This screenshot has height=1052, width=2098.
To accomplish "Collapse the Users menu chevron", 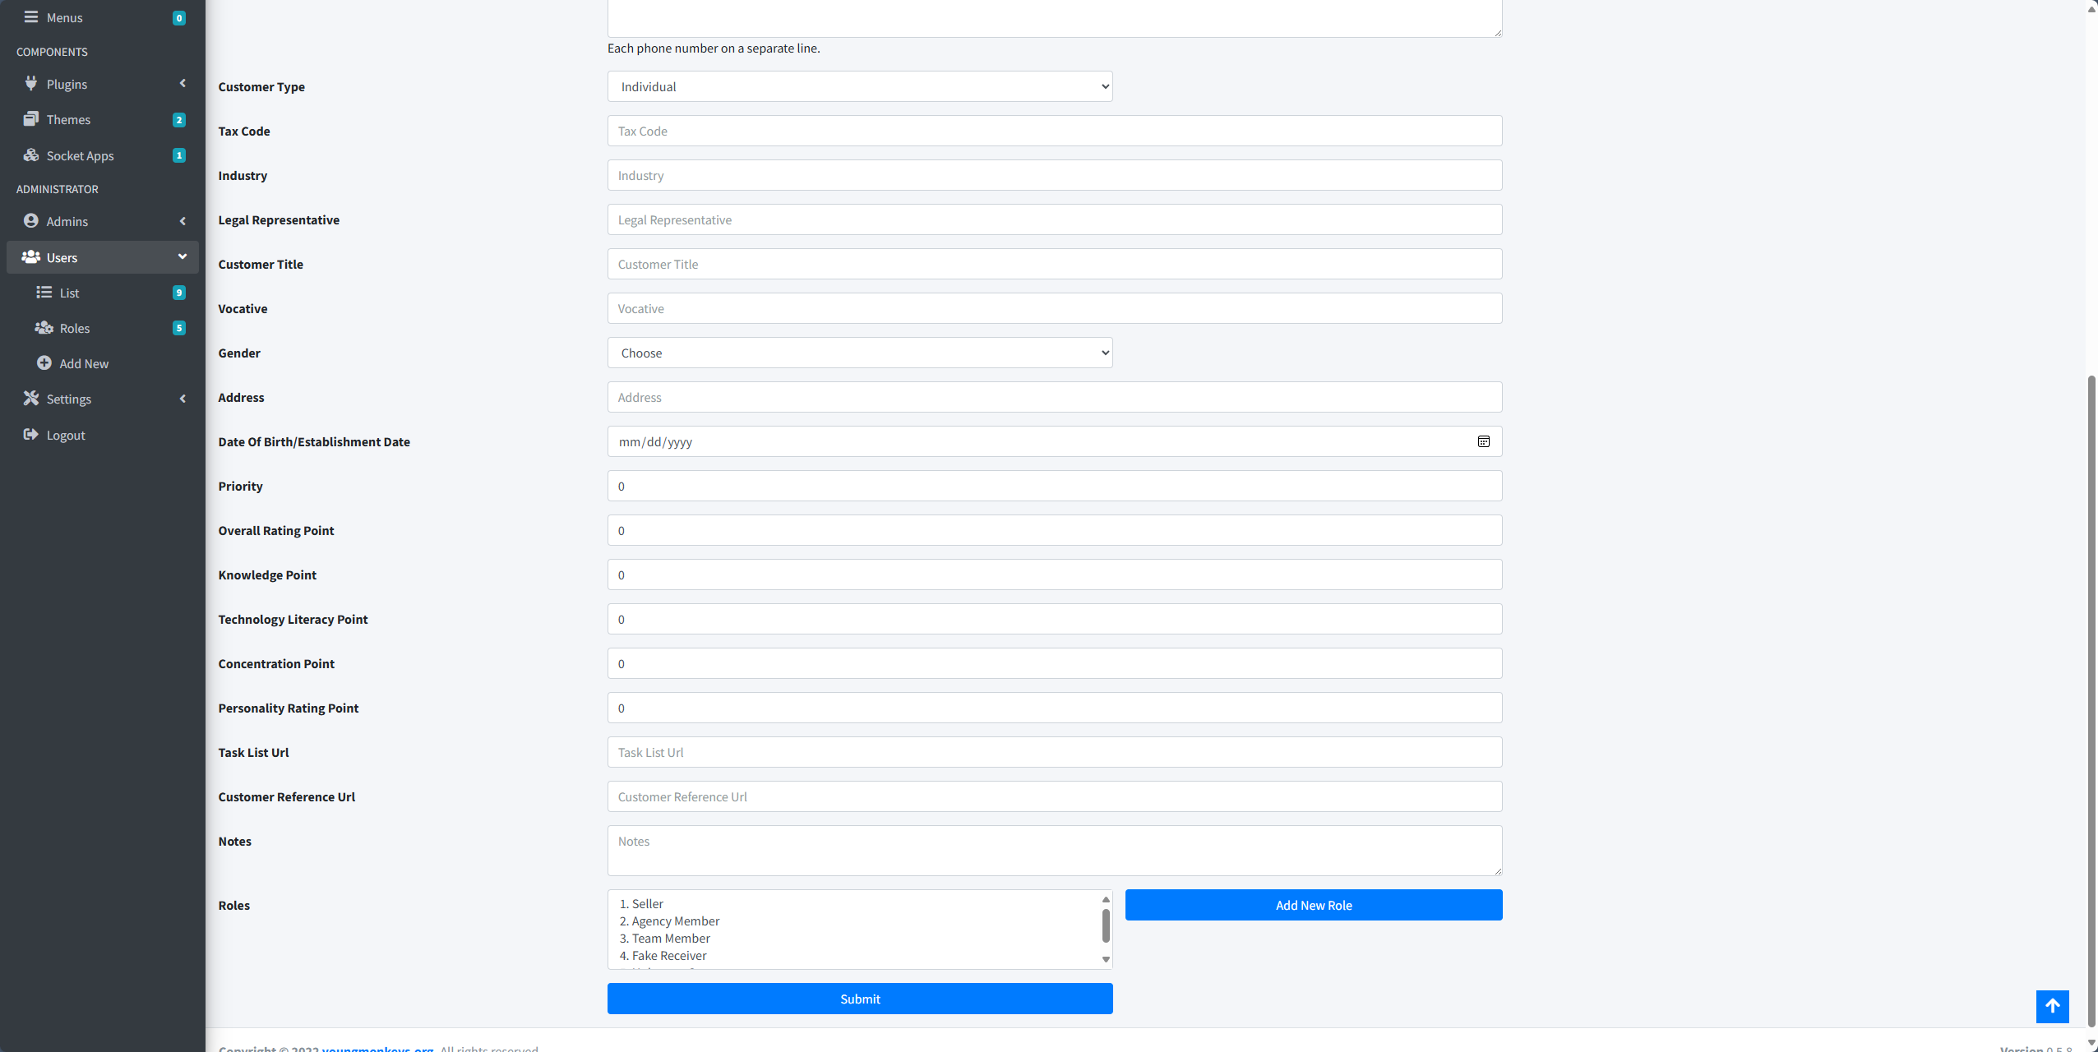I will coord(183,256).
